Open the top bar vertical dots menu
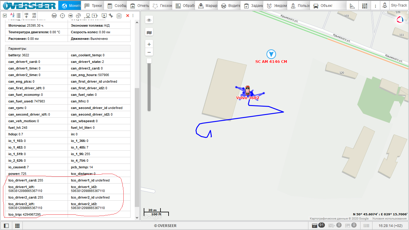Image resolution: width=409 pixels, height=230 pixels. pos(375,6)
